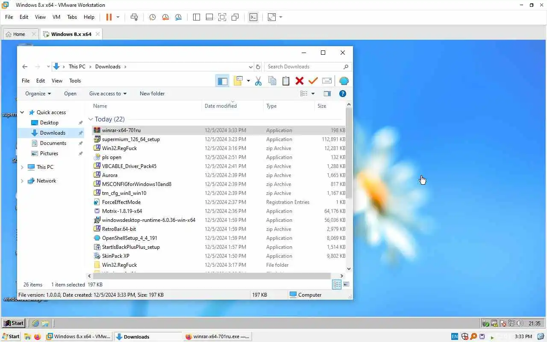Expand Network in navigation pane
The width and height of the screenshot is (547, 342).
coord(22,181)
